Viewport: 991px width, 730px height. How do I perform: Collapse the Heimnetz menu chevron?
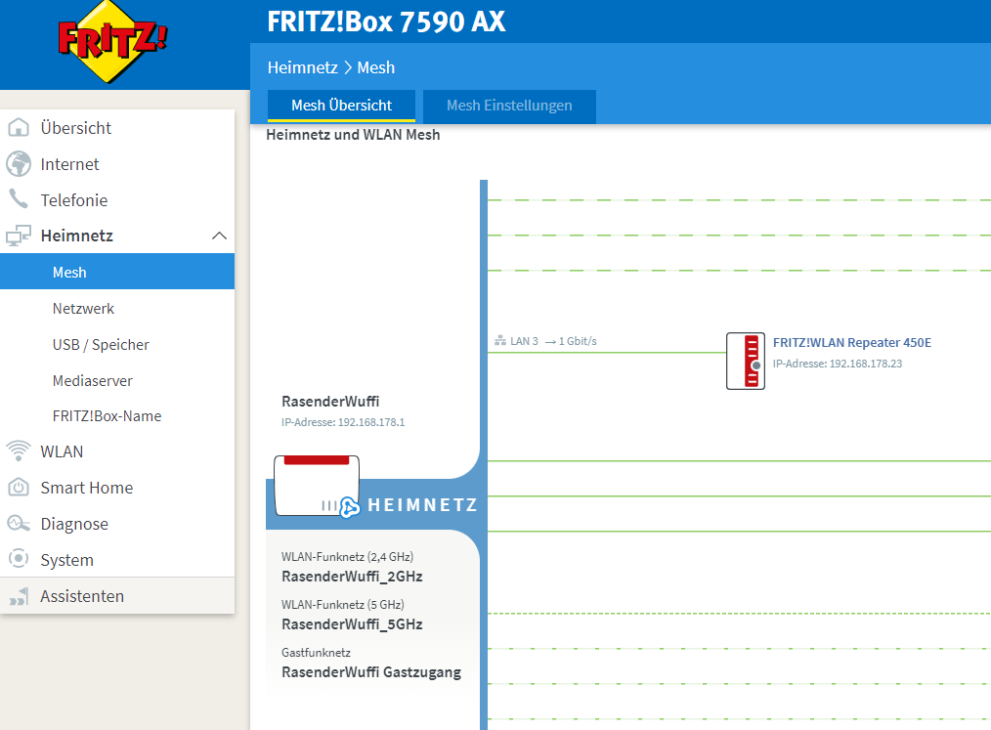pos(219,236)
